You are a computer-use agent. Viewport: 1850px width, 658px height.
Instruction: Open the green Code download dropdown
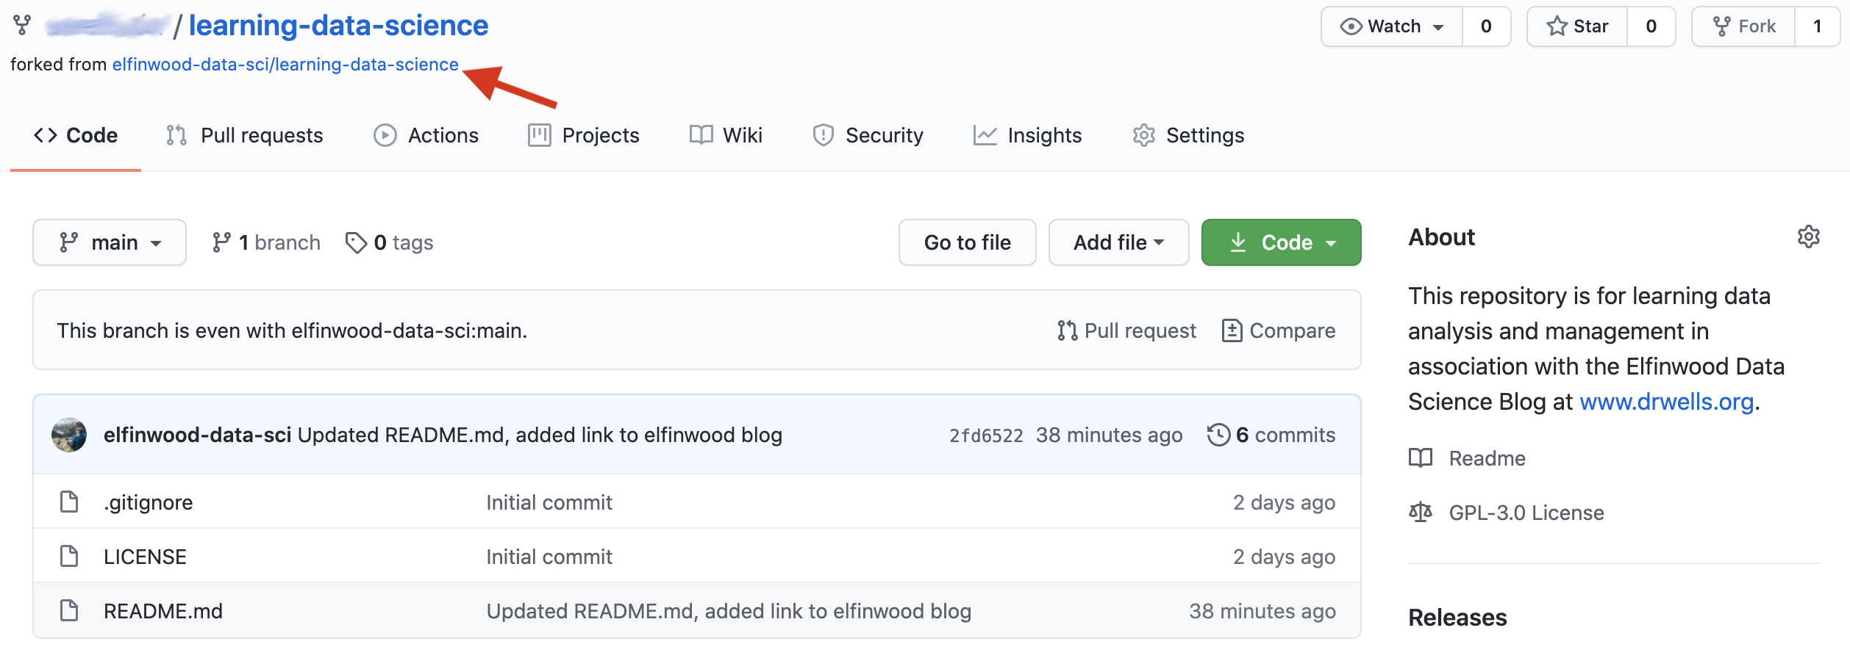[1281, 242]
